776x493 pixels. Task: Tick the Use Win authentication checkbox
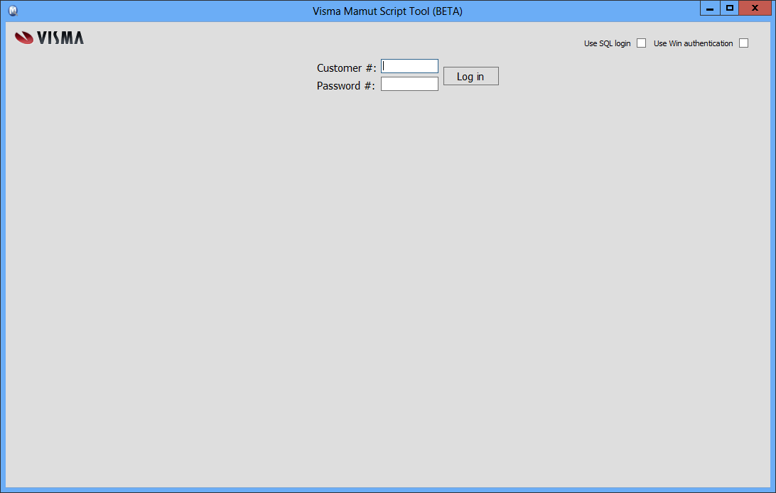pos(743,43)
